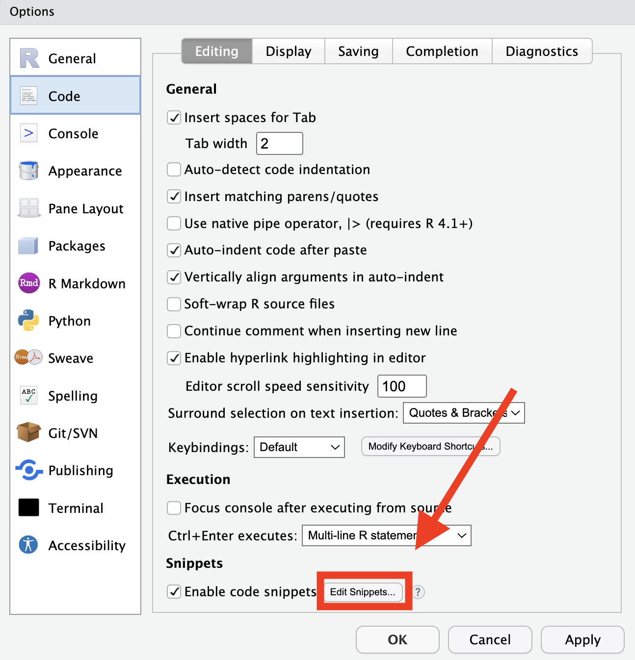Viewport: 635px width, 660px height.
Task: Click the Editor scroll speed sensitivity field
Action: point(402,386)
